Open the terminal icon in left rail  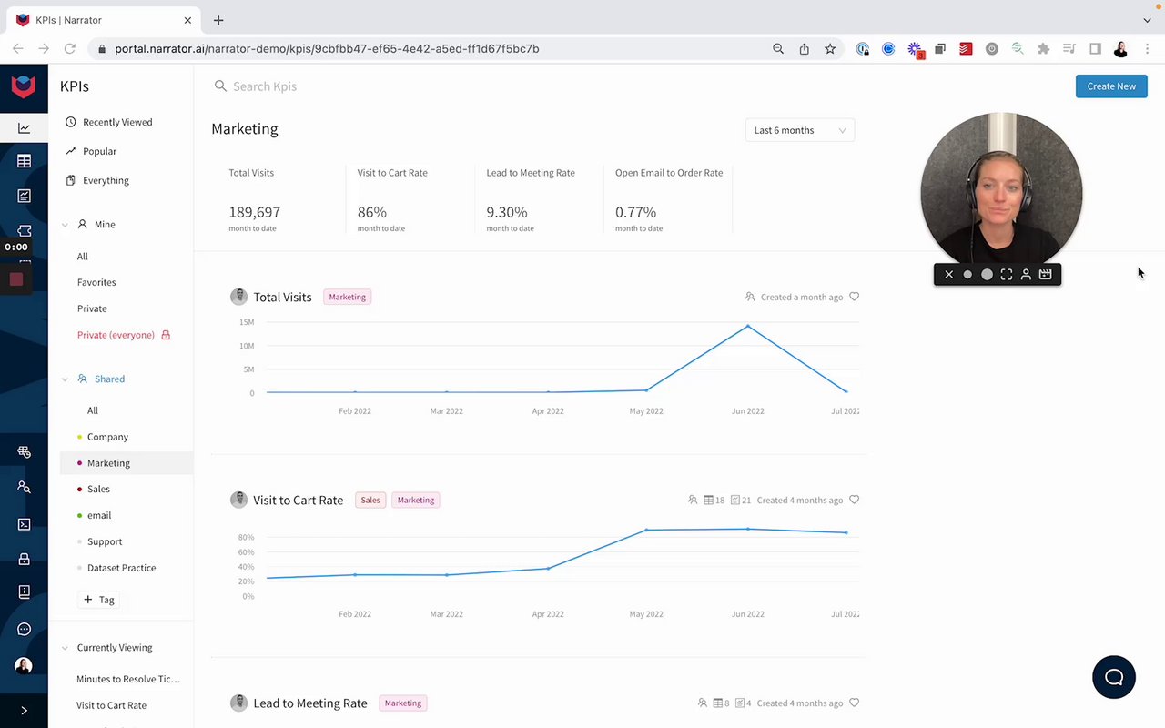coord(24,524)
